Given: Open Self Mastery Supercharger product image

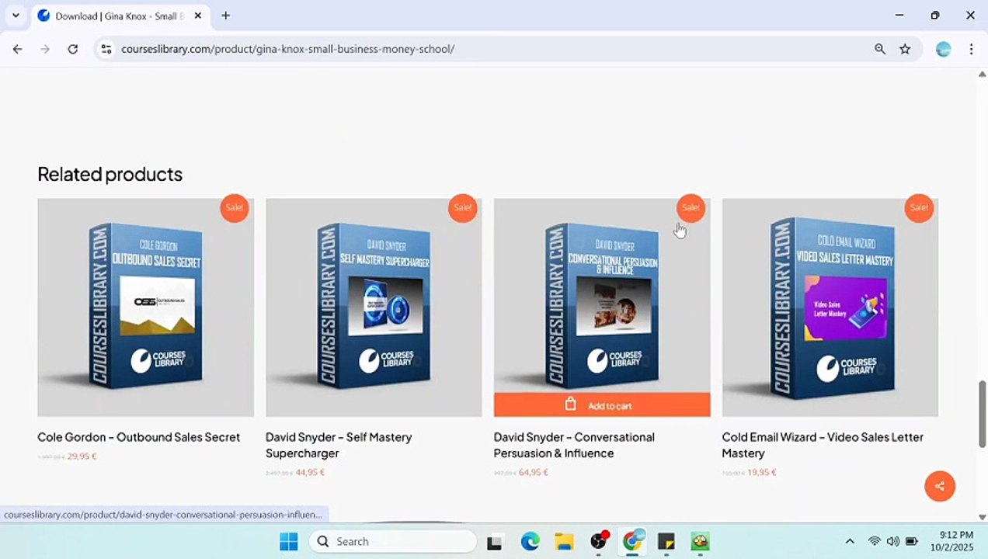Looking at the screenshot, I should [x=374, y=307].
